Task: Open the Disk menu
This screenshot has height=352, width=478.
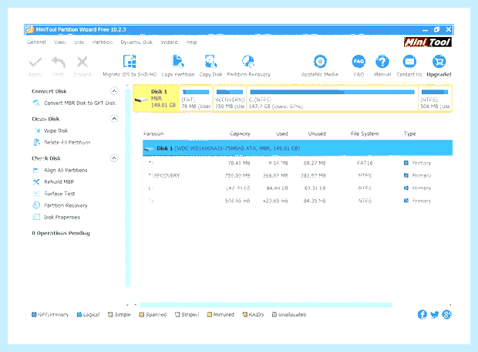Action: pyautogui.click(x=79, y=42)
